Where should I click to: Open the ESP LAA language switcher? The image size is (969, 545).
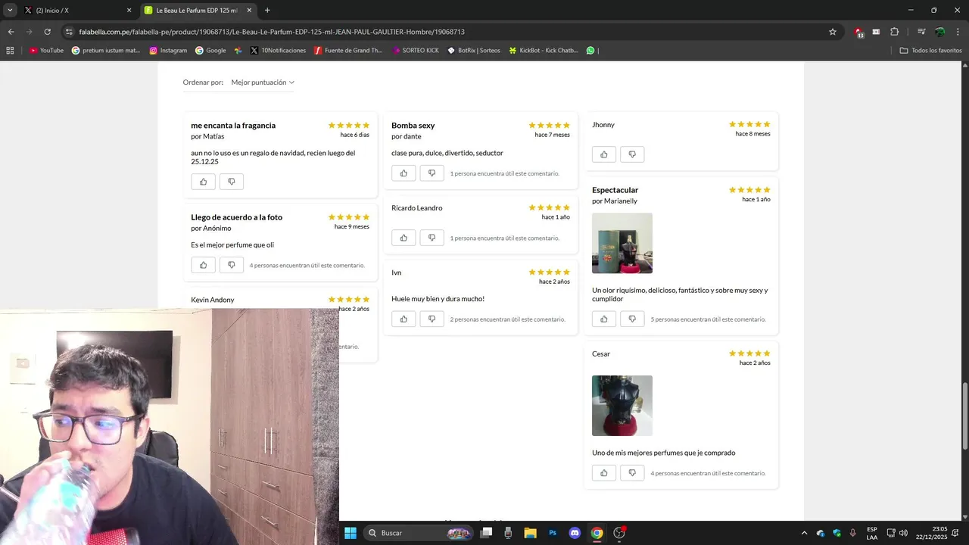(872, 533)
